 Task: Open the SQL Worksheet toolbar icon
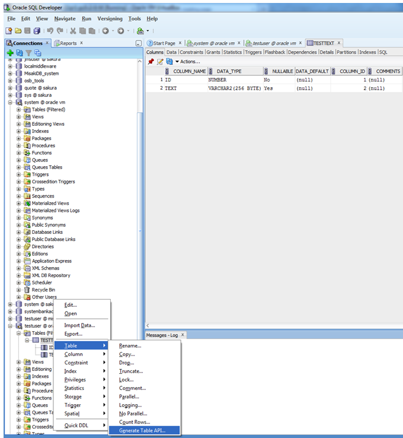(140, 31)
